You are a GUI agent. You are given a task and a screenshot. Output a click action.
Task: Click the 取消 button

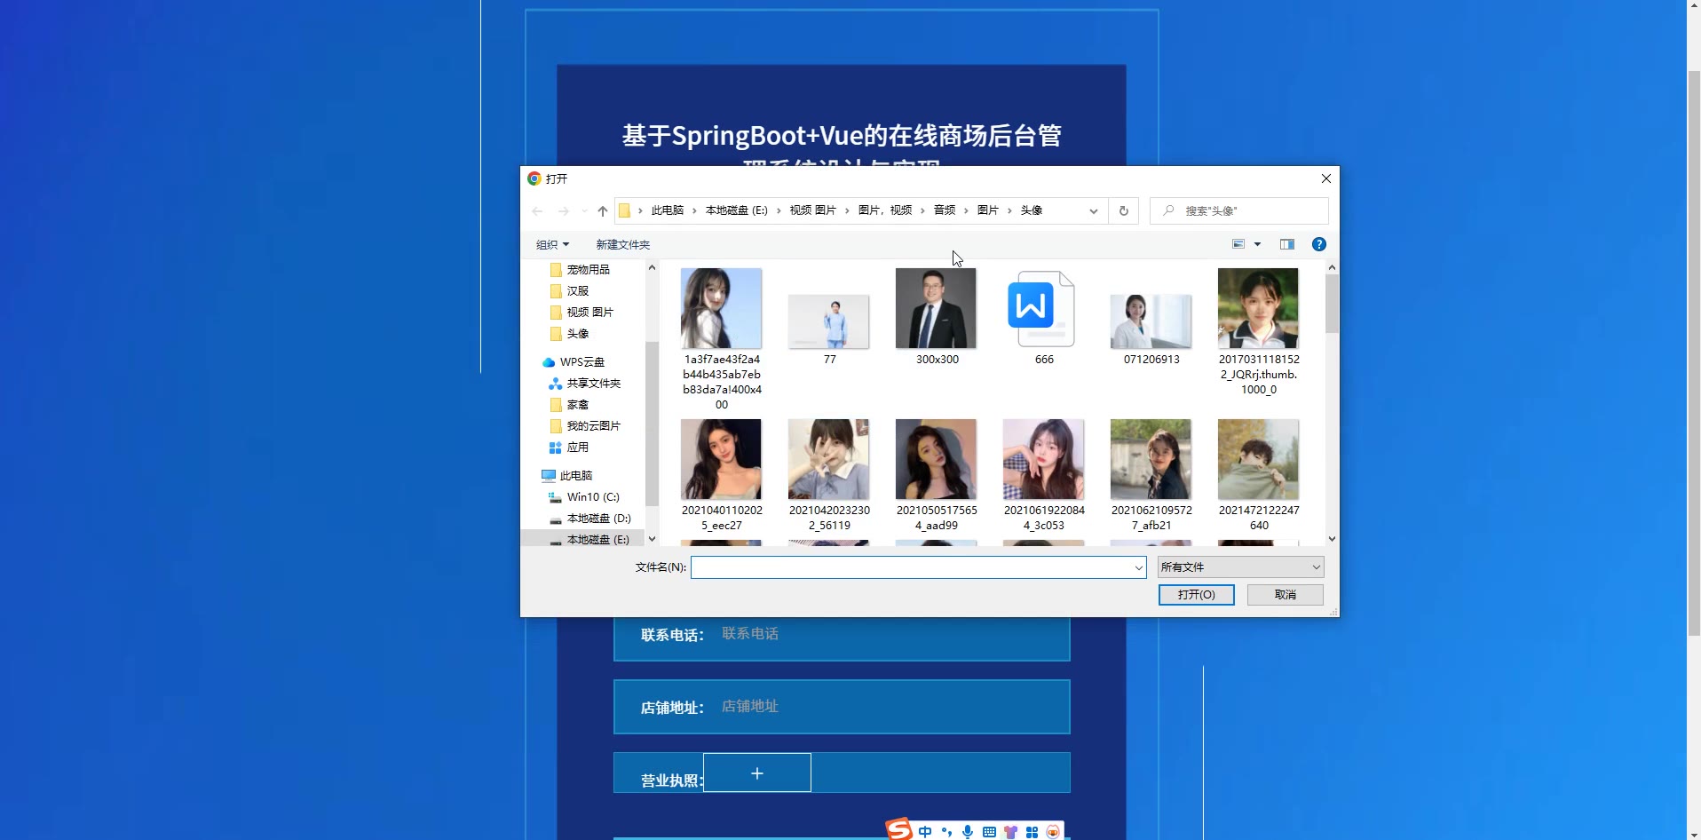[x=1285, y=595]
